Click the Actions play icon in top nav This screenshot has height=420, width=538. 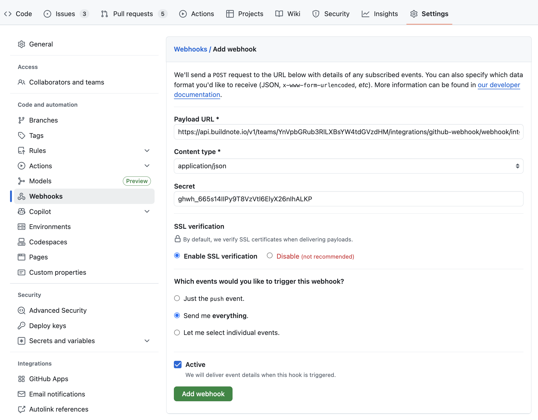(x=183, y=14)
